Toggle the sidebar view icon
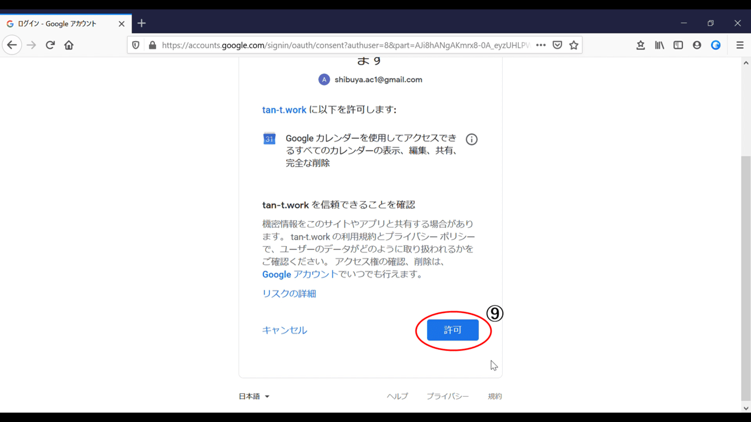Viewport: 751px width, 422px height. pyautogui.click(x=678, y=45)
